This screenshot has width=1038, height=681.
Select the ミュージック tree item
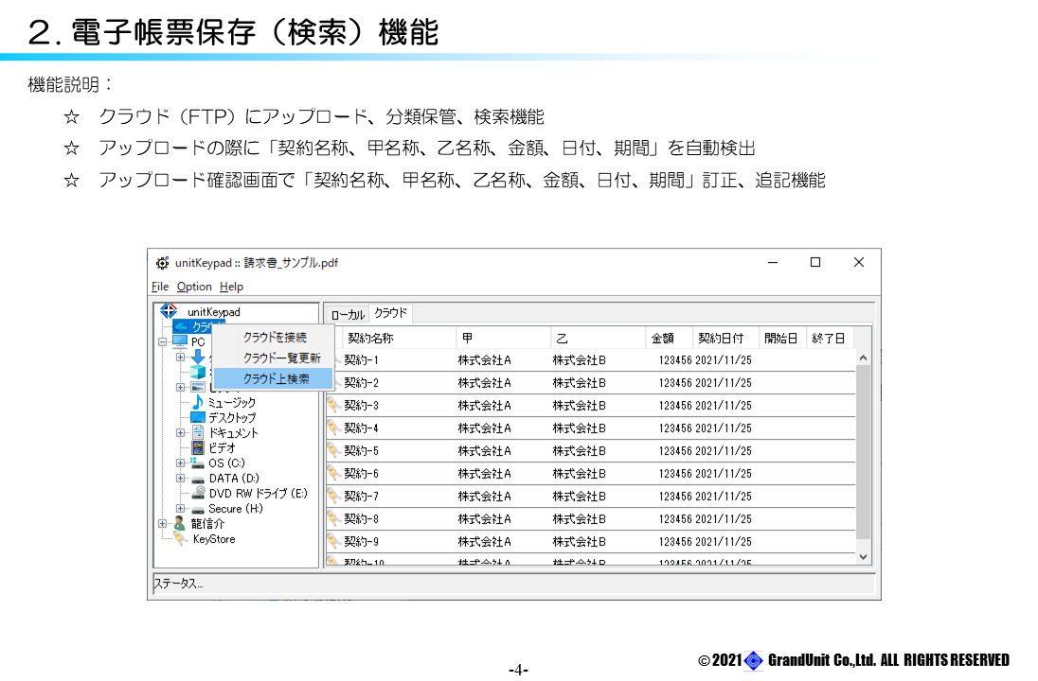pos(232,402)
